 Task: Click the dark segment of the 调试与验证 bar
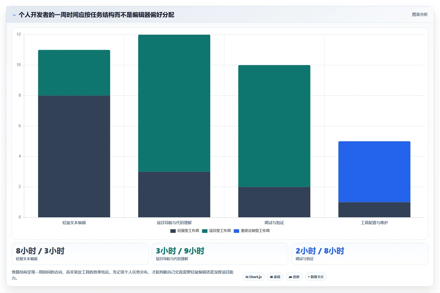[274, 202]
